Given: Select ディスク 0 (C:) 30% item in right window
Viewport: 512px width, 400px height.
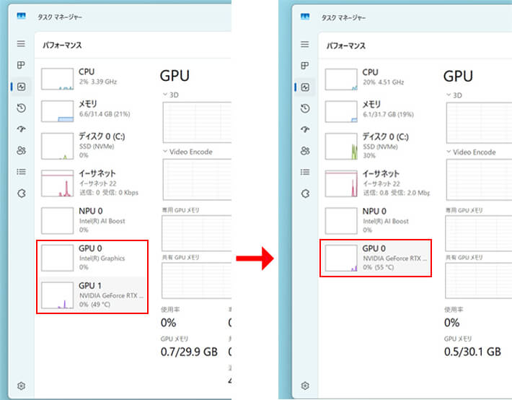Looking at the screenshot, I should [x=376, y=147].
